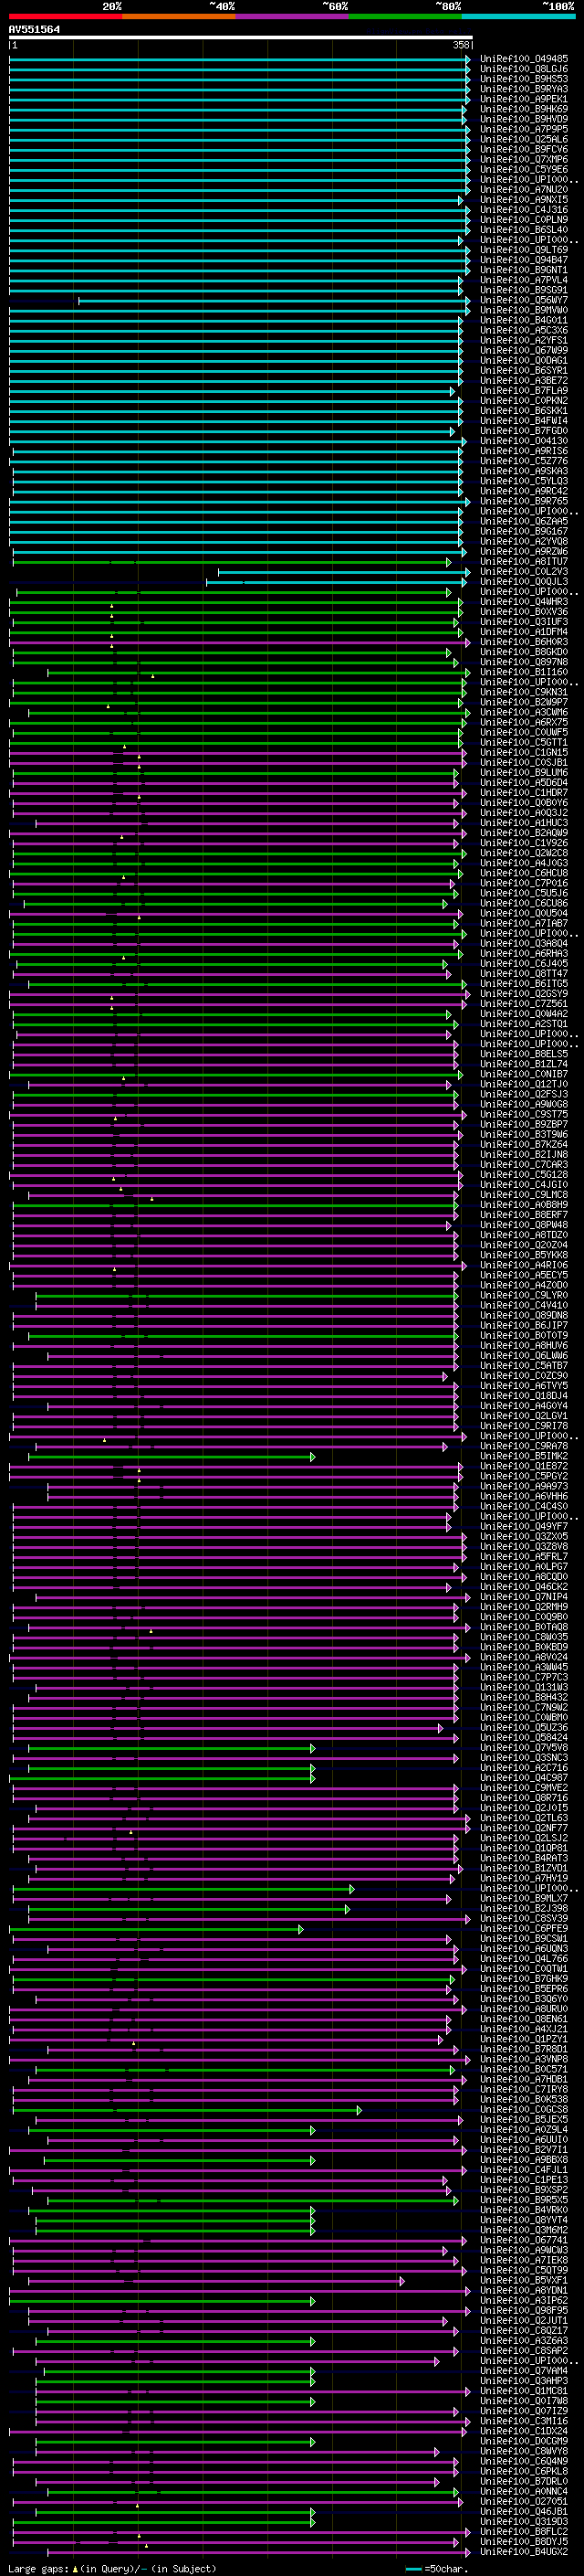Select hit label UniRef100_C0SJB1

point(524,762)
